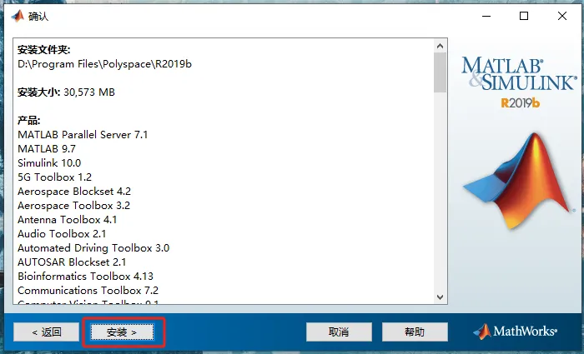This screenshot has width=584, height=354.
Task: Click the scroll down arrow in product list
Action: tap(440, 297)
